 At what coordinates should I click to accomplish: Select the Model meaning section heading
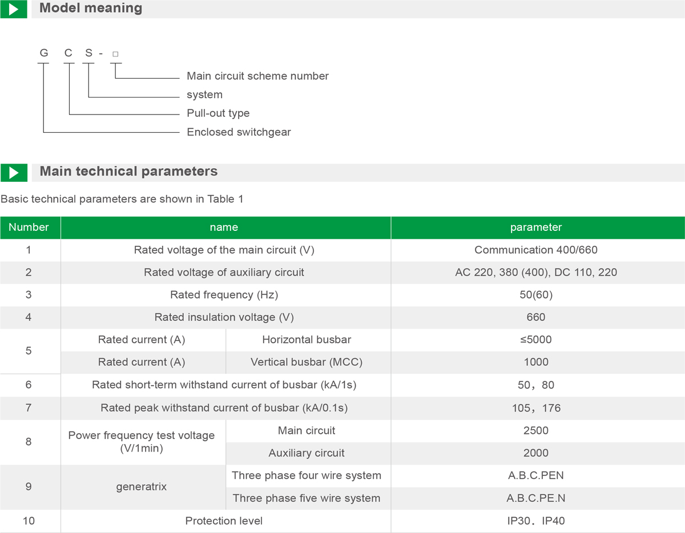tap(91, 9)
